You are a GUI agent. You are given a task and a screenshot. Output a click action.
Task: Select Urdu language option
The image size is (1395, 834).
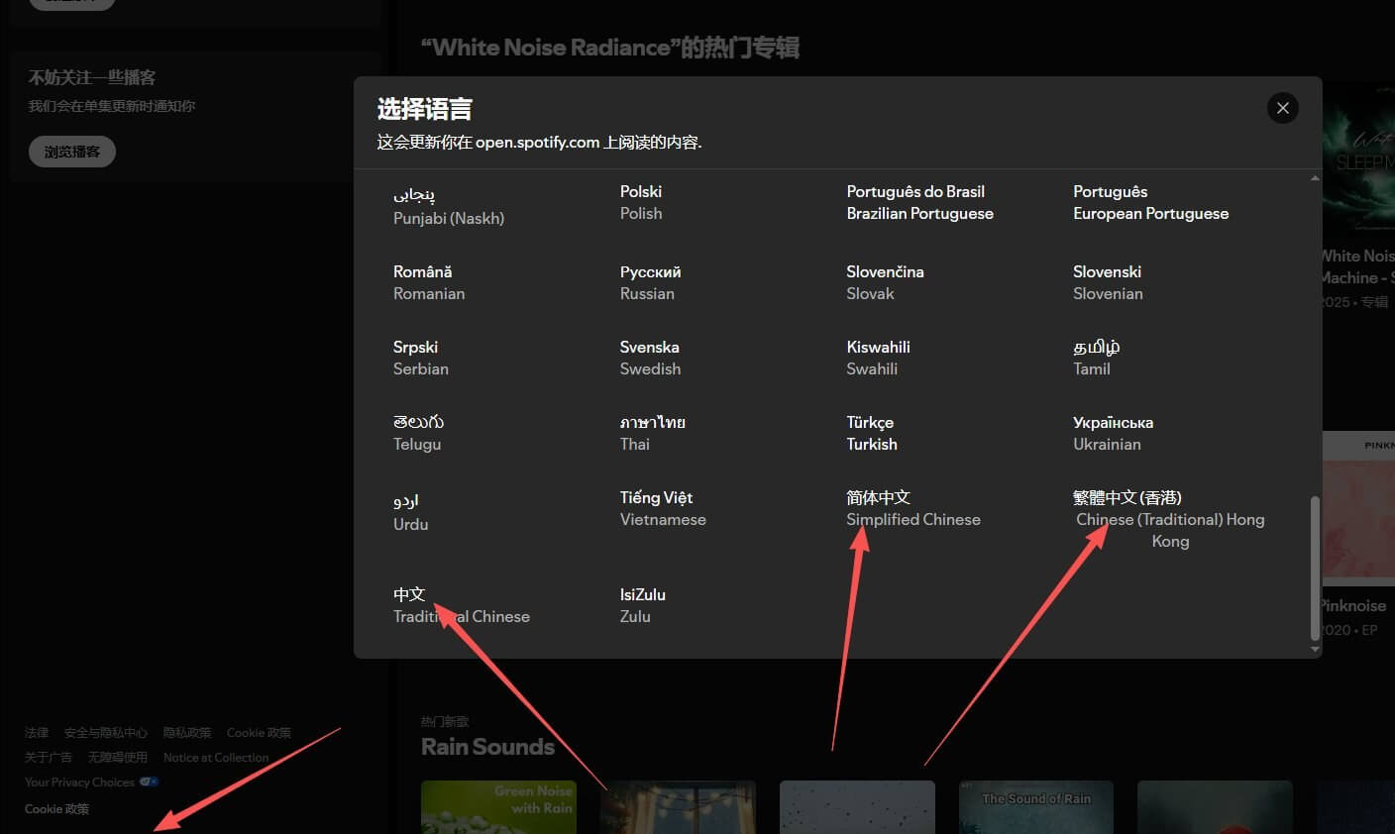click(x=410, y=512)
